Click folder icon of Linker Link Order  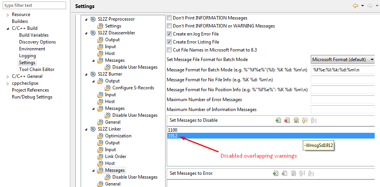pyautogui.click(x=100, y=156)
